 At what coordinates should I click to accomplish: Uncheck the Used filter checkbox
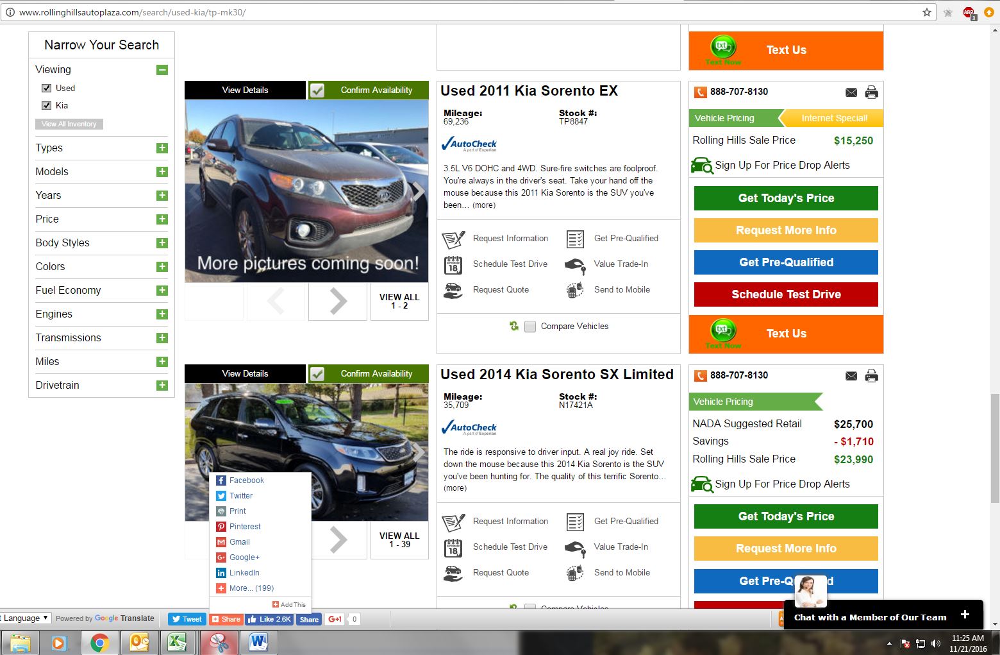pyautogui.click(x=47, y=89)
